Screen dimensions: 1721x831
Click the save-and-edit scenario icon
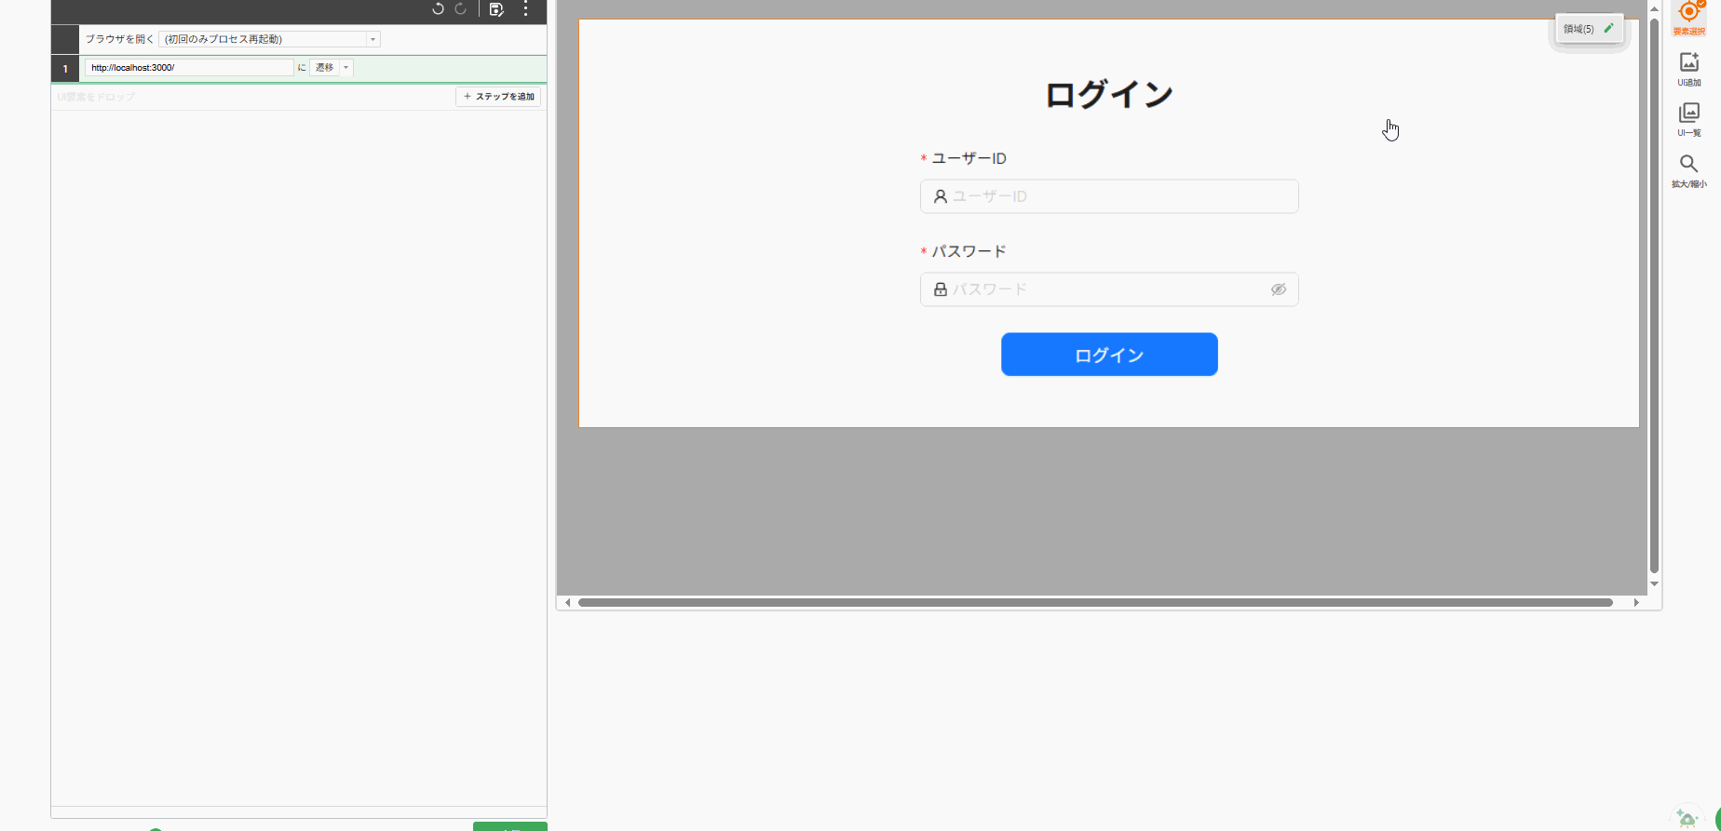[496, 9]
